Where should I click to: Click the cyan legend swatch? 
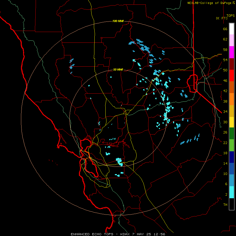click(232, 192)
